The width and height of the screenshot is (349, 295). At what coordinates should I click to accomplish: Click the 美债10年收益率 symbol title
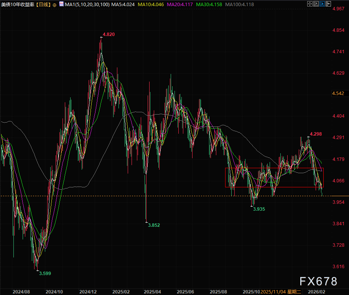click(x=18, y=5)
